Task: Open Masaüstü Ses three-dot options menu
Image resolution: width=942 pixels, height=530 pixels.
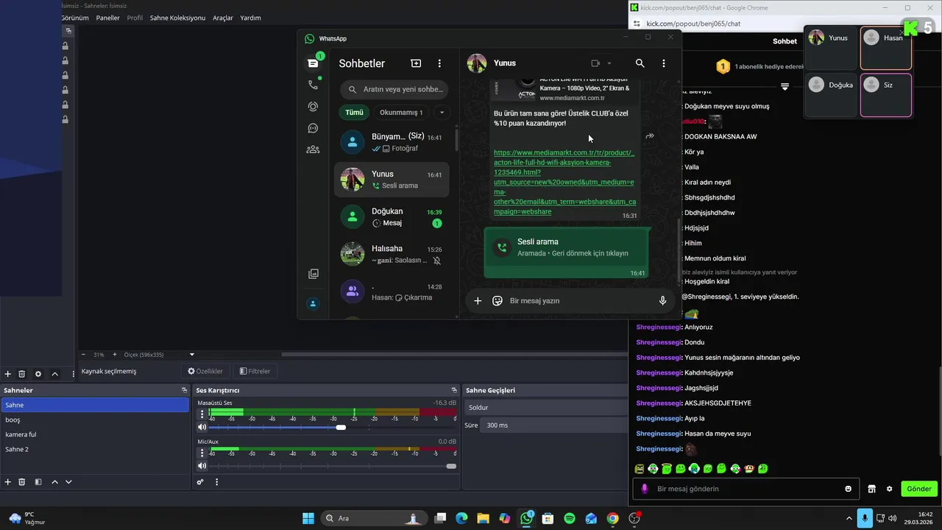Action: click(202, 414)
